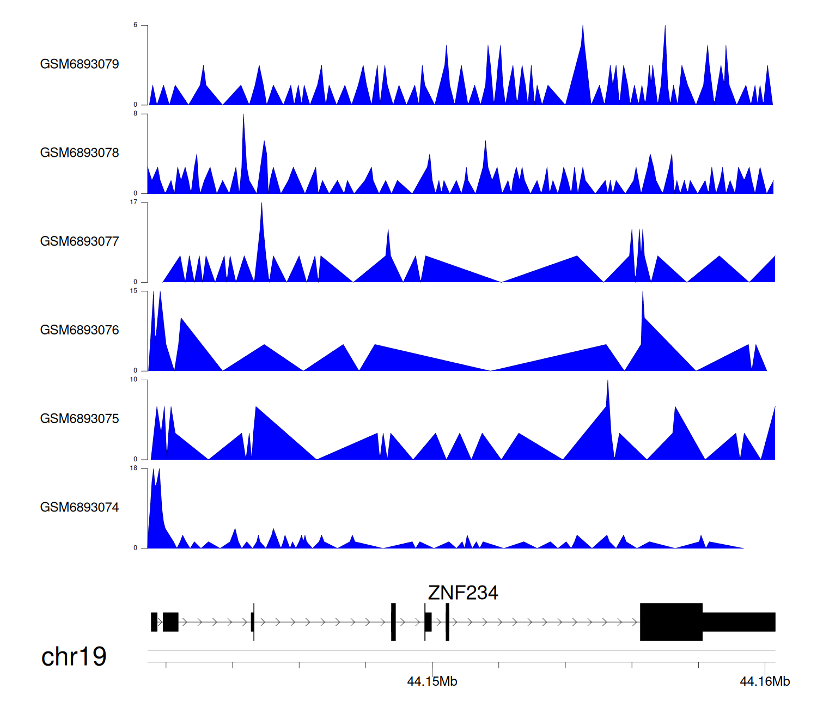Select the GSM6893076 track label
Screen dimensions: 817x719
80,330
